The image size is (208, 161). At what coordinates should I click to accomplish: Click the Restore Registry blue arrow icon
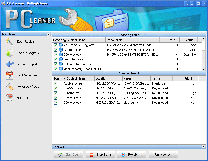(10, 64)
